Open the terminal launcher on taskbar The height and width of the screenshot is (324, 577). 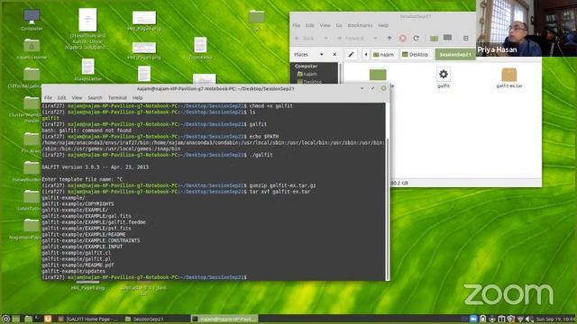click(x=38, y=319)
